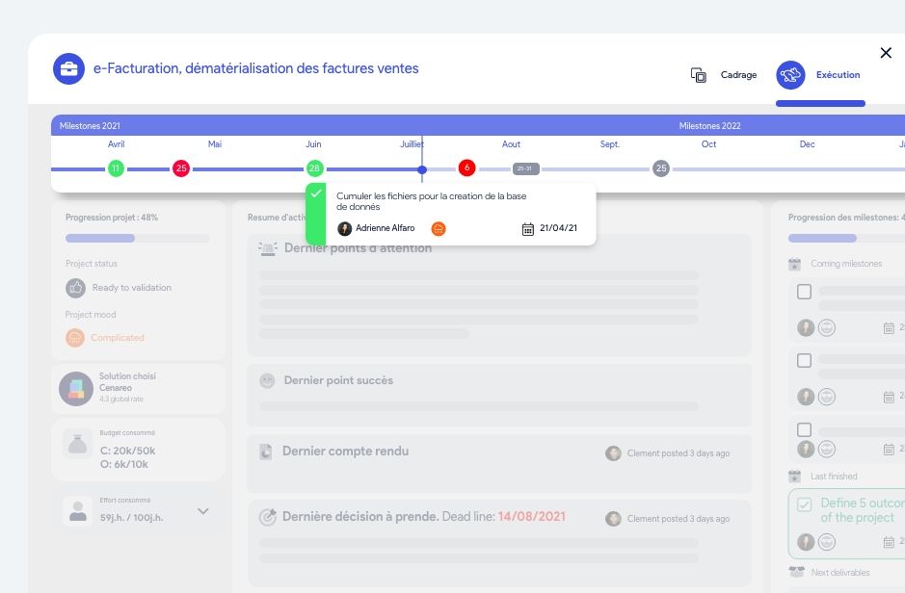Uncheck the completed Define 5 outcomes checkbox

[x=804, y=503]
